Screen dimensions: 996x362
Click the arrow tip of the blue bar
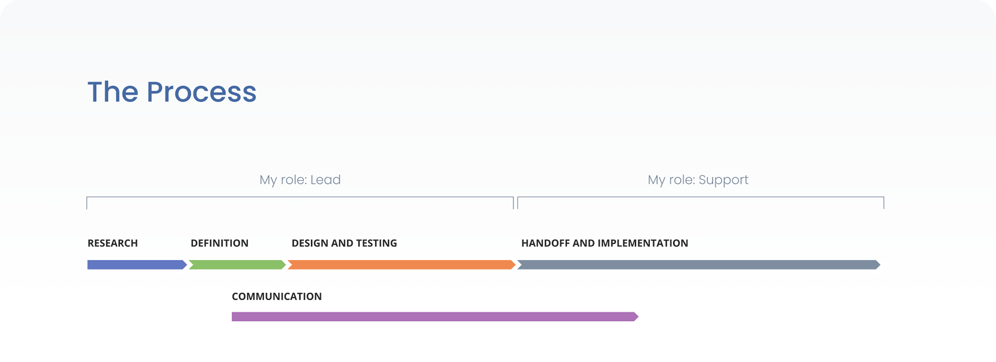point(184,265)
